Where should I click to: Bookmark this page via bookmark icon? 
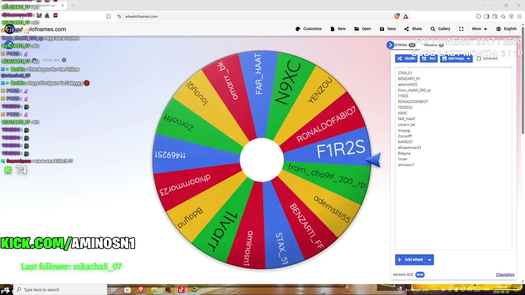[x=108, y=16]
